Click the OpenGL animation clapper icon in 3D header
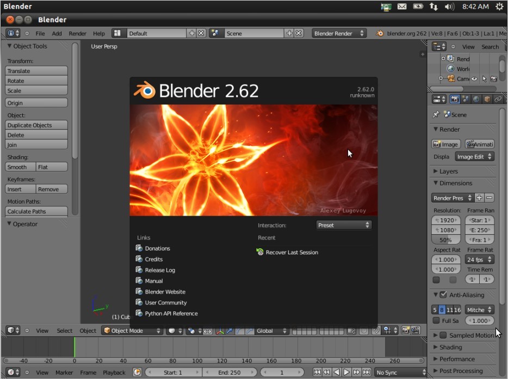The image size is (508, 379). (x=416, y=331)
